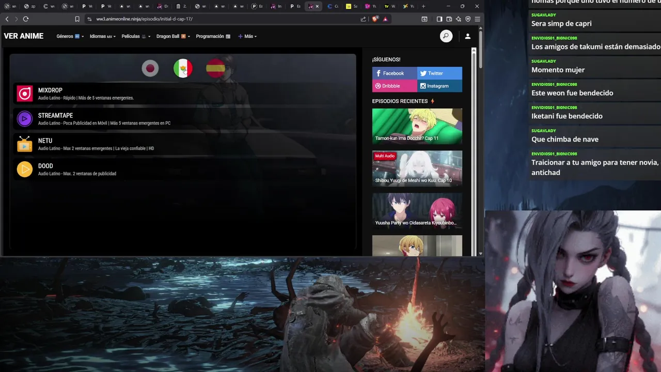The width and height of the screenshot is (661, 372).
Task: Close the active browser tab
Action: [x=317, y=6]
